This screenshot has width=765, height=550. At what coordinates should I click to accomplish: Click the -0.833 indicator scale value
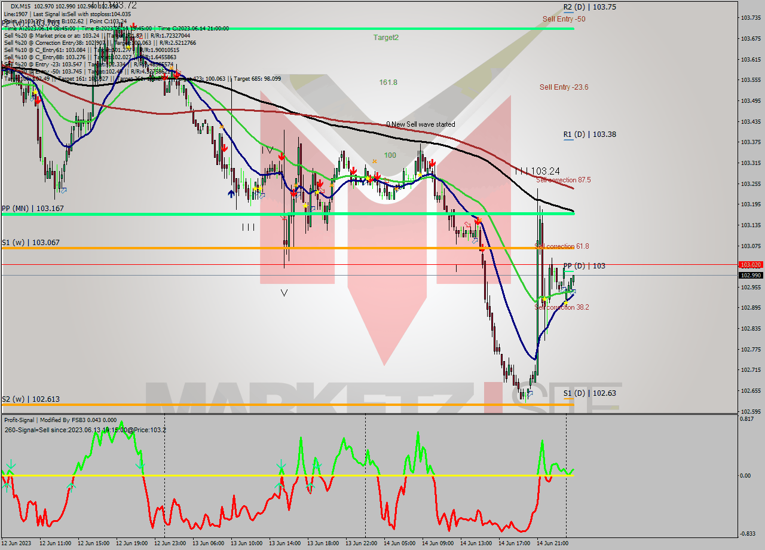click(x=748, y=534)
